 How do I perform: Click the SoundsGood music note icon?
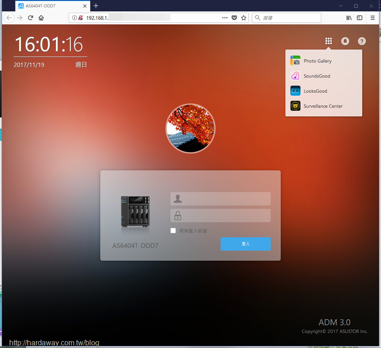[295, 76]
